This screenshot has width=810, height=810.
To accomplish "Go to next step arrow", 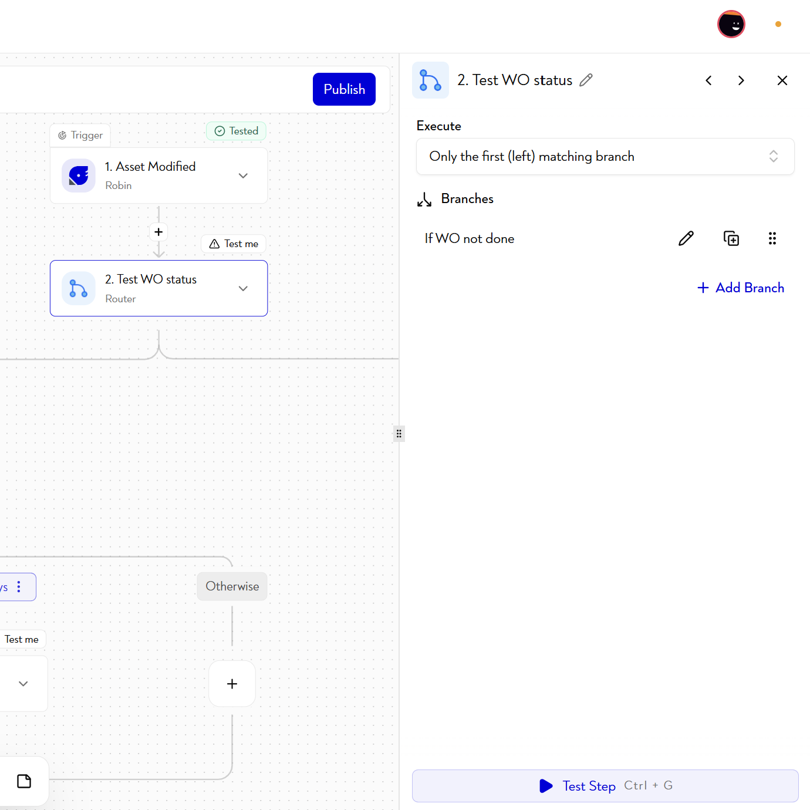I will (x=741, y=80).
